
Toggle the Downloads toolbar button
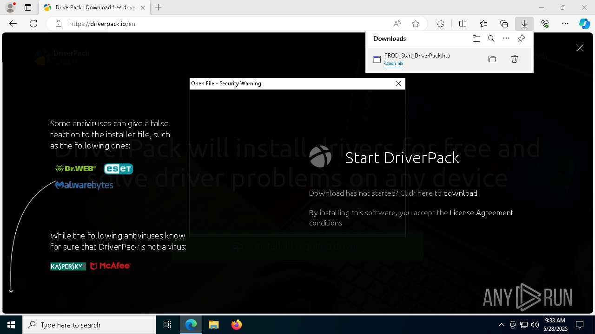click(524, 24)
